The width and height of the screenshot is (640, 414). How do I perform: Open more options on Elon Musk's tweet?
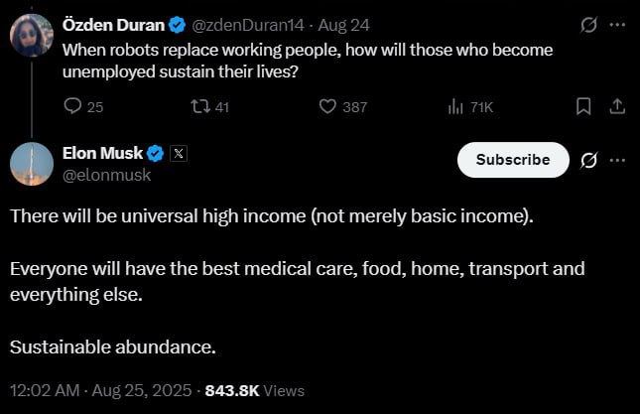[617, 160]
